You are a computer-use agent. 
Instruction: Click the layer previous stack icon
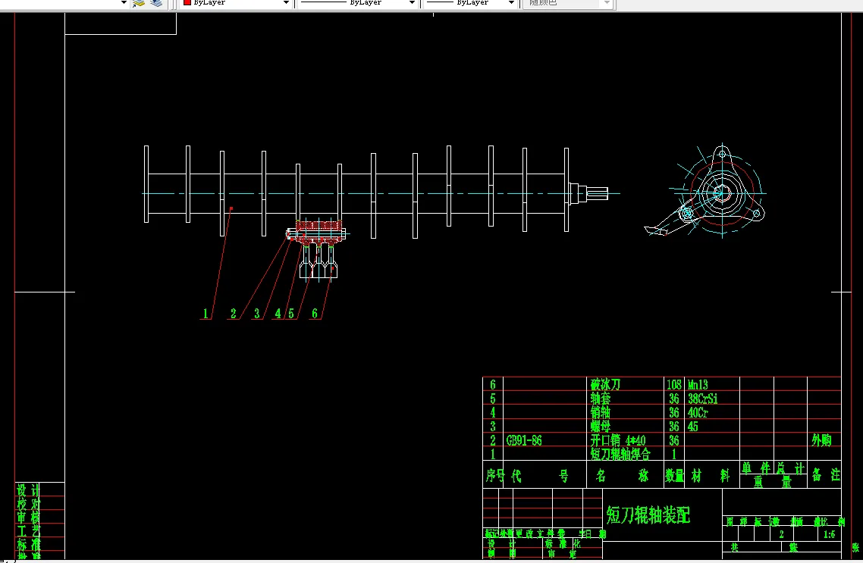coord(157,3)
